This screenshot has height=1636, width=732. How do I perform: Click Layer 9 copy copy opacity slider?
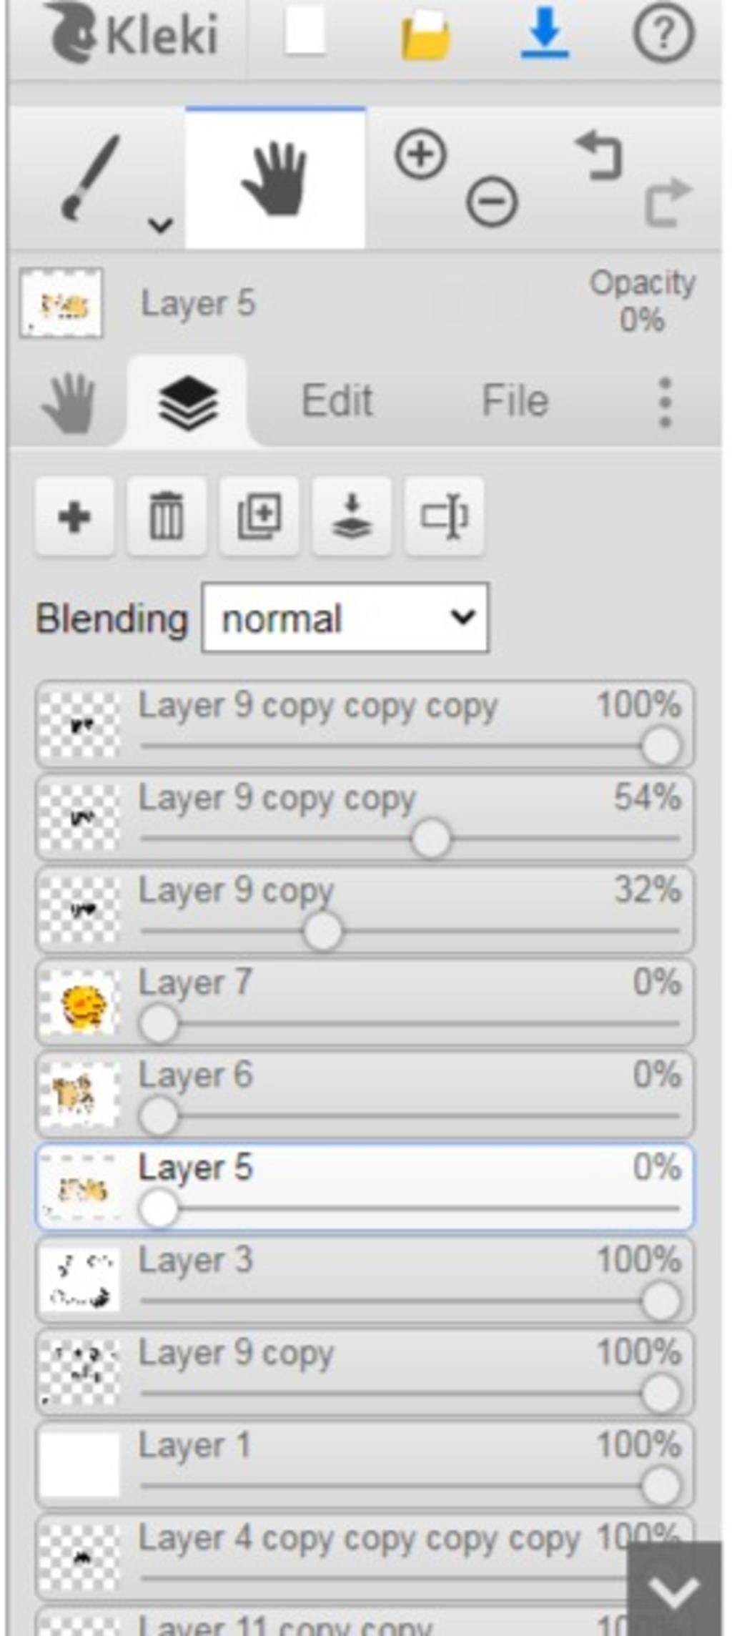pos(410,839)
